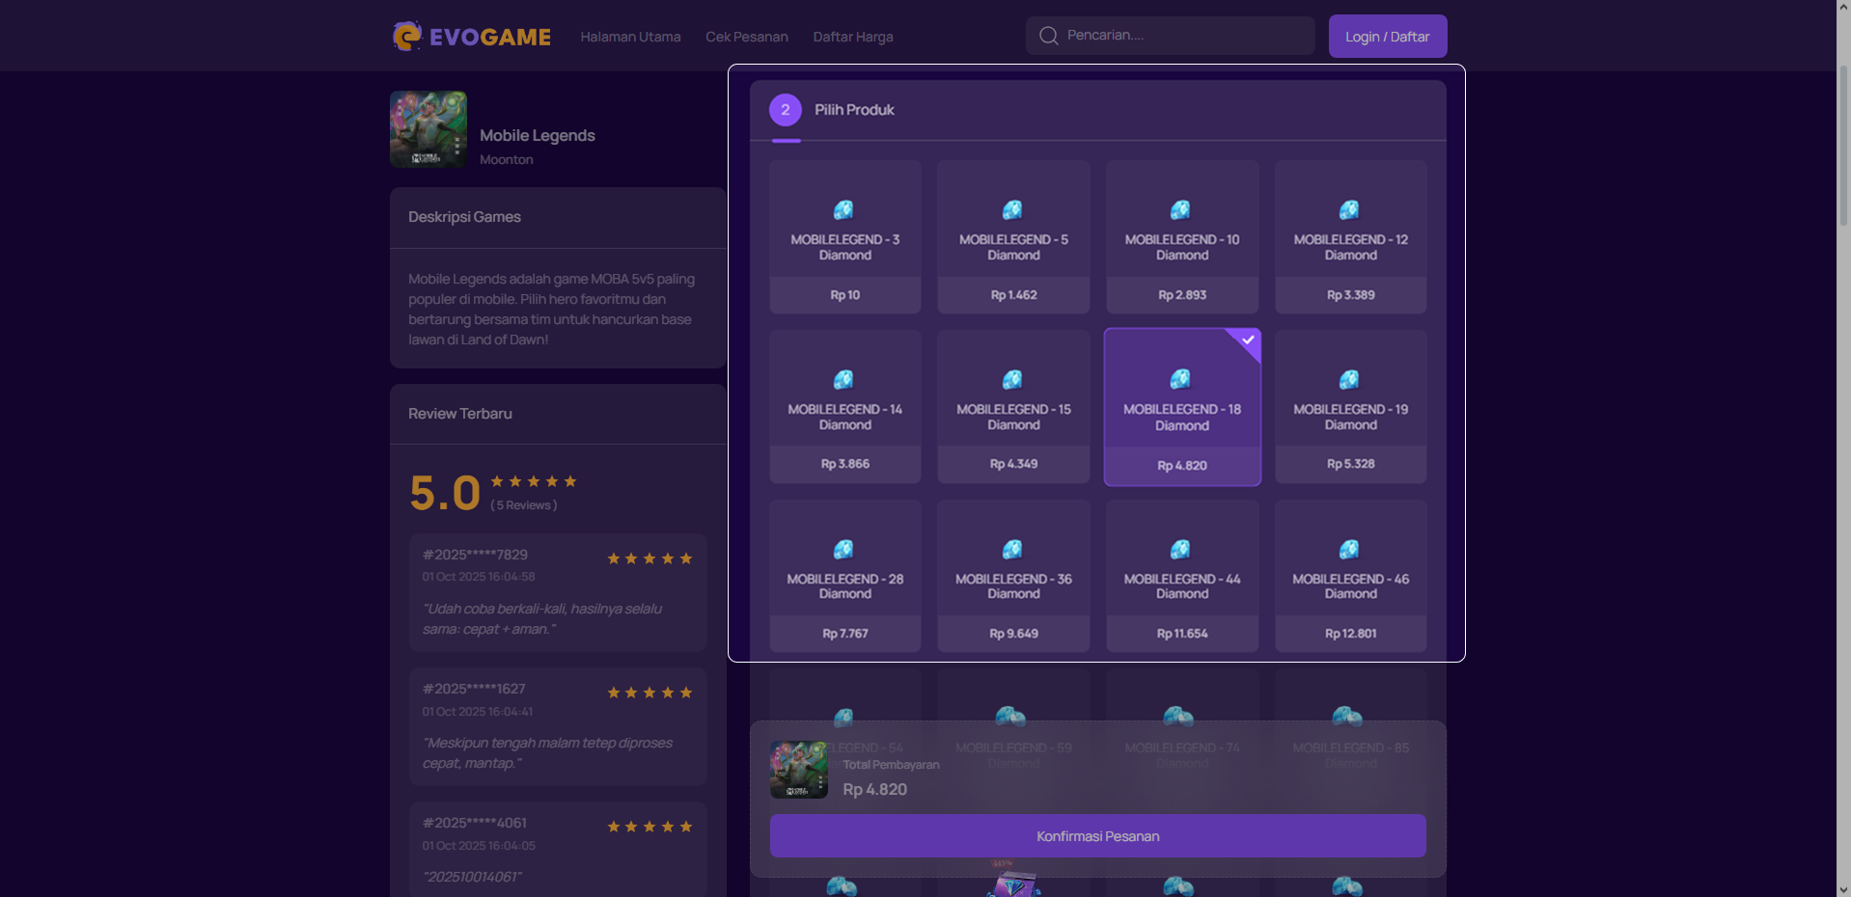Click the Rp 11.654 price label

tap(1182, 634)
